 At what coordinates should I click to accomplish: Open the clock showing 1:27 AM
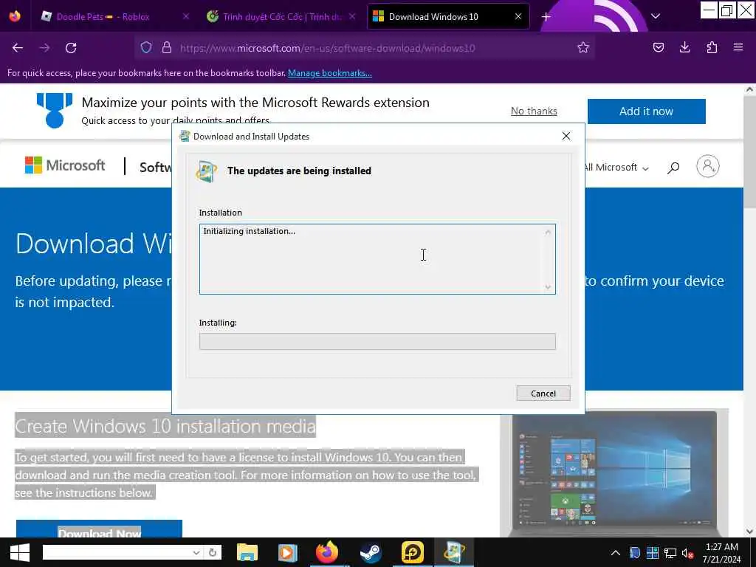pyautogui.click(x=722, y=553)
